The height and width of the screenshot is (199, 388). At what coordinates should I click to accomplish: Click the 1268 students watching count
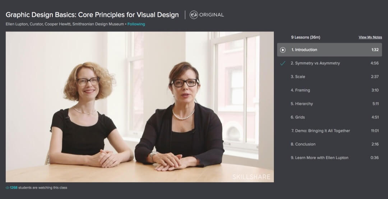(x=38, y=188)
